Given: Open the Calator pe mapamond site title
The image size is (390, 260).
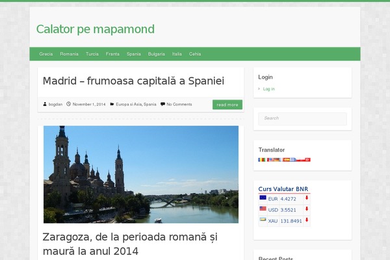Looking at the screenshot, I should (x=96, y=29).
